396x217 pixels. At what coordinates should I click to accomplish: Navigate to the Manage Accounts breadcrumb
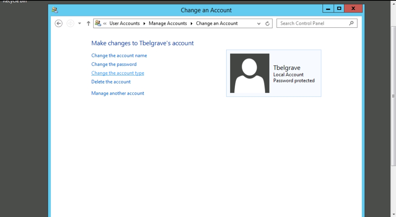click(167, 23)
